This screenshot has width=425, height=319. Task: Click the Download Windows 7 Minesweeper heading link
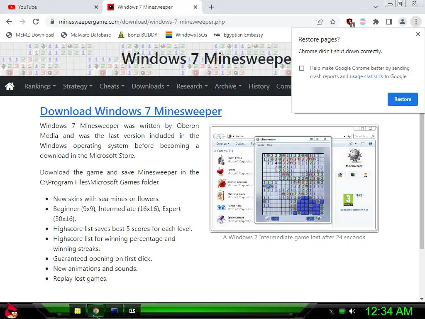tap(131, 111)
